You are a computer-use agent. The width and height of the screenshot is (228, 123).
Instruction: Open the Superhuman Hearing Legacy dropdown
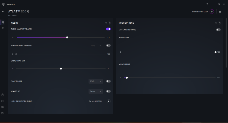tap(96, 46)
